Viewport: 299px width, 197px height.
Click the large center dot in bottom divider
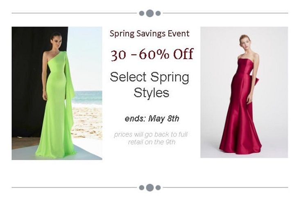[x=150, y=188]
